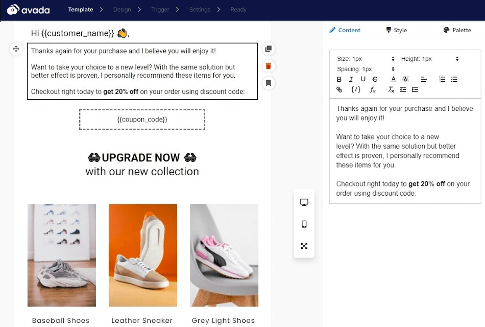Go to the Ready step

click(238, 10)
